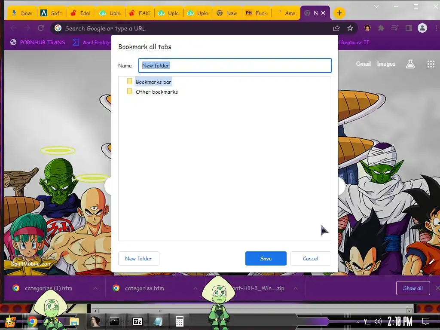The width and height of the screenshot is (440, 330).
Task: Open the notepad-like taskbar icon
Action: [158, 321]
